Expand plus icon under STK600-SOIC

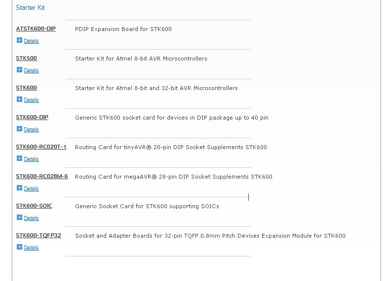click(19, 218)
